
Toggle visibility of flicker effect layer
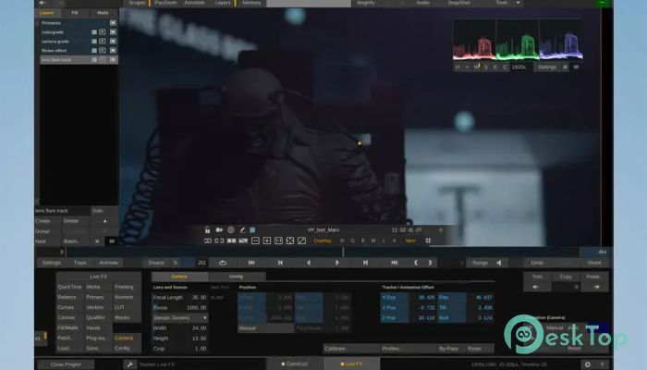pyautogui.click(x=94, y=50)
